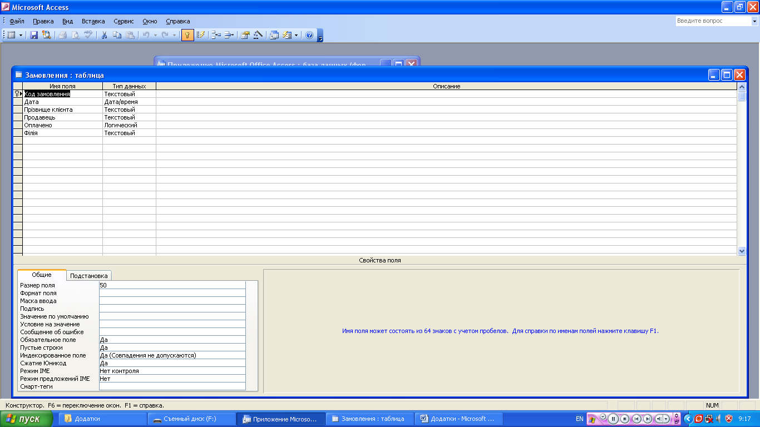Click the 'Введите вопрос' help search box

tap(713, 21)
